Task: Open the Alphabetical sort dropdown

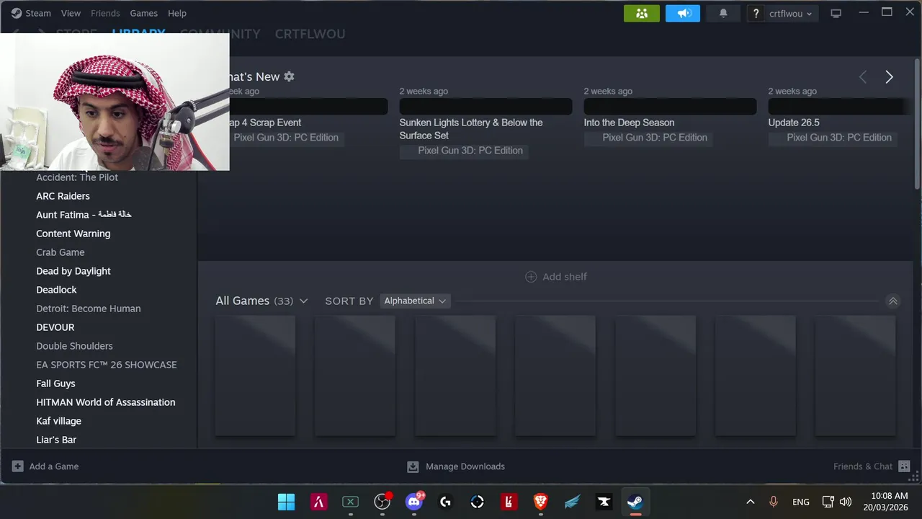Action: [x=415, y=301]
